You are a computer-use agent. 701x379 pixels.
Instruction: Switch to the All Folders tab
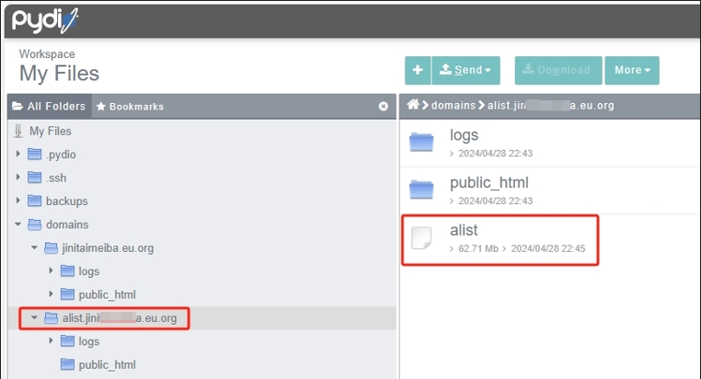pos(49,107)
